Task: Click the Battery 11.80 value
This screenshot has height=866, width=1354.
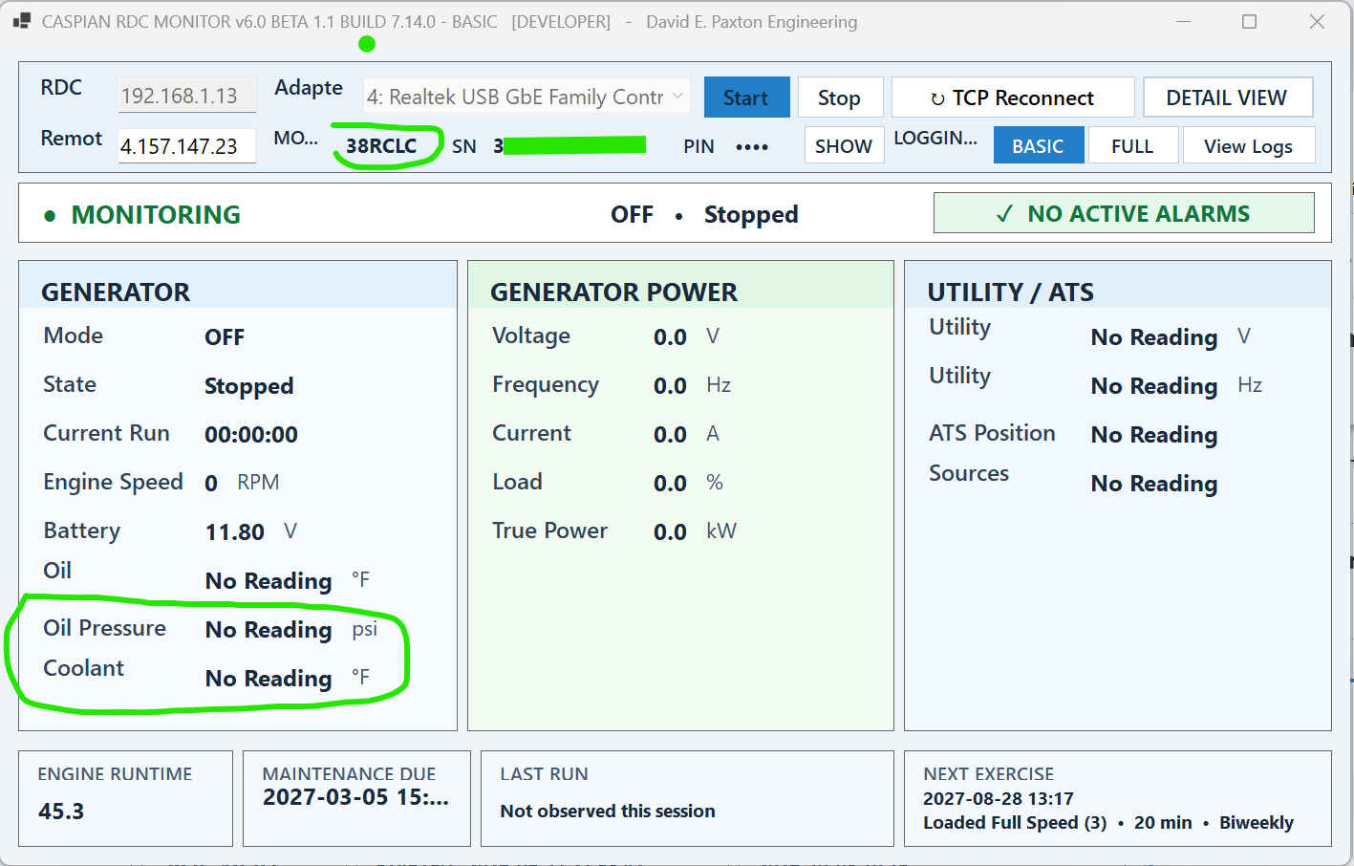Action: (x=235, y=531)
